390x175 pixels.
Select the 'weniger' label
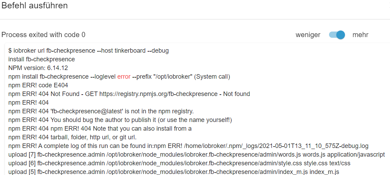(308, 35)
